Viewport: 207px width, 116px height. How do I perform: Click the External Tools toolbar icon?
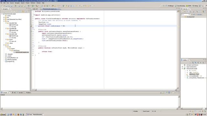tap(37, 6)
